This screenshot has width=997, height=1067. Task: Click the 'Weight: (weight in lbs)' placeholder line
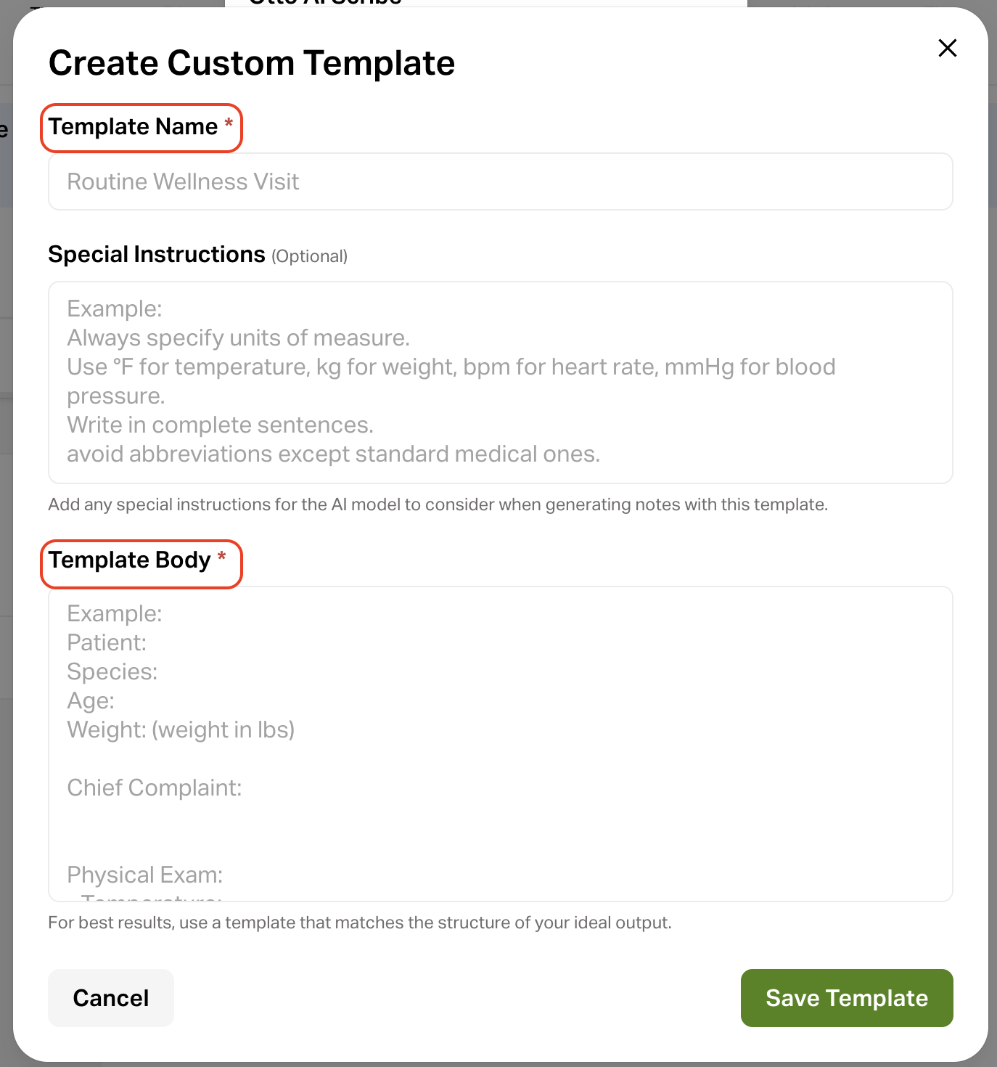tap(181, 729)
